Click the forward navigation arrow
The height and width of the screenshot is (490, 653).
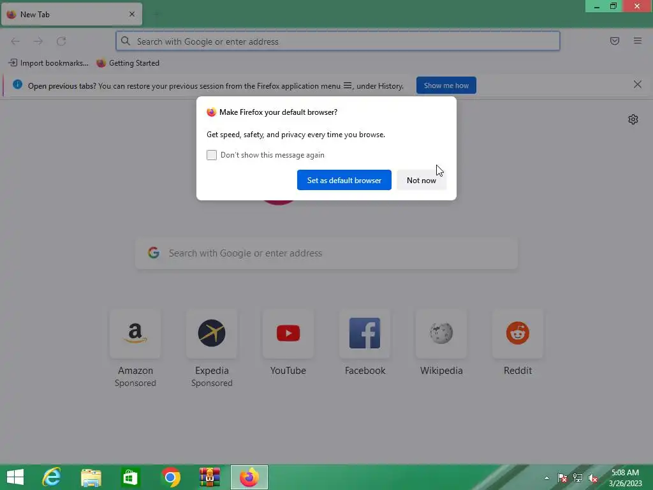tap(38, 41)
